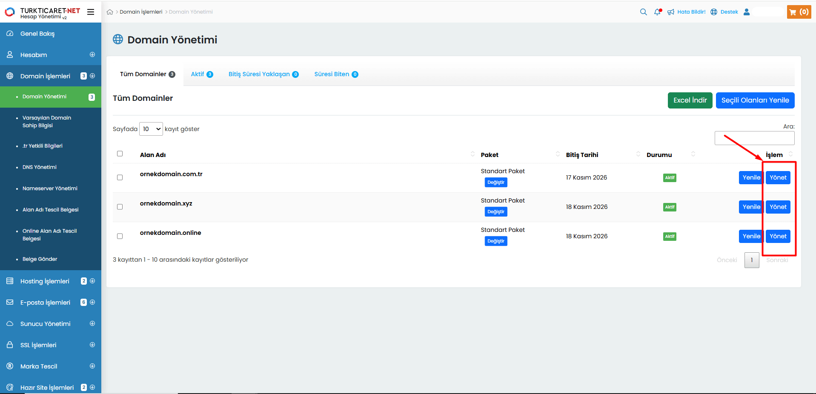
Task: Click the Hata Bildir megaphone icon
Action: pos(671,12)
